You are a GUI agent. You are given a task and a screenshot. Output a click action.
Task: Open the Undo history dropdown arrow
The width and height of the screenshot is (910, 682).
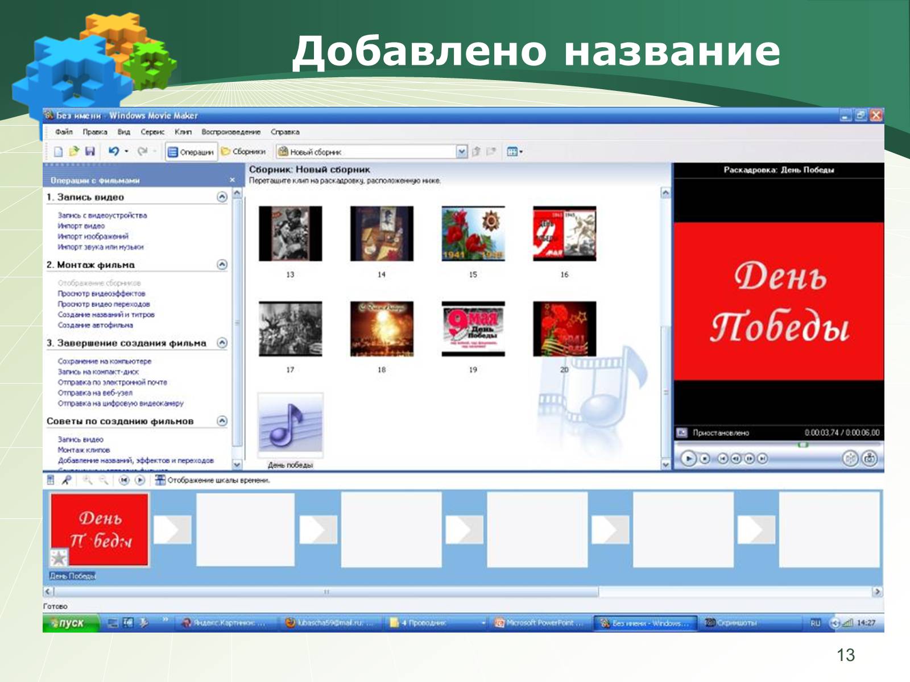(126, 152)
